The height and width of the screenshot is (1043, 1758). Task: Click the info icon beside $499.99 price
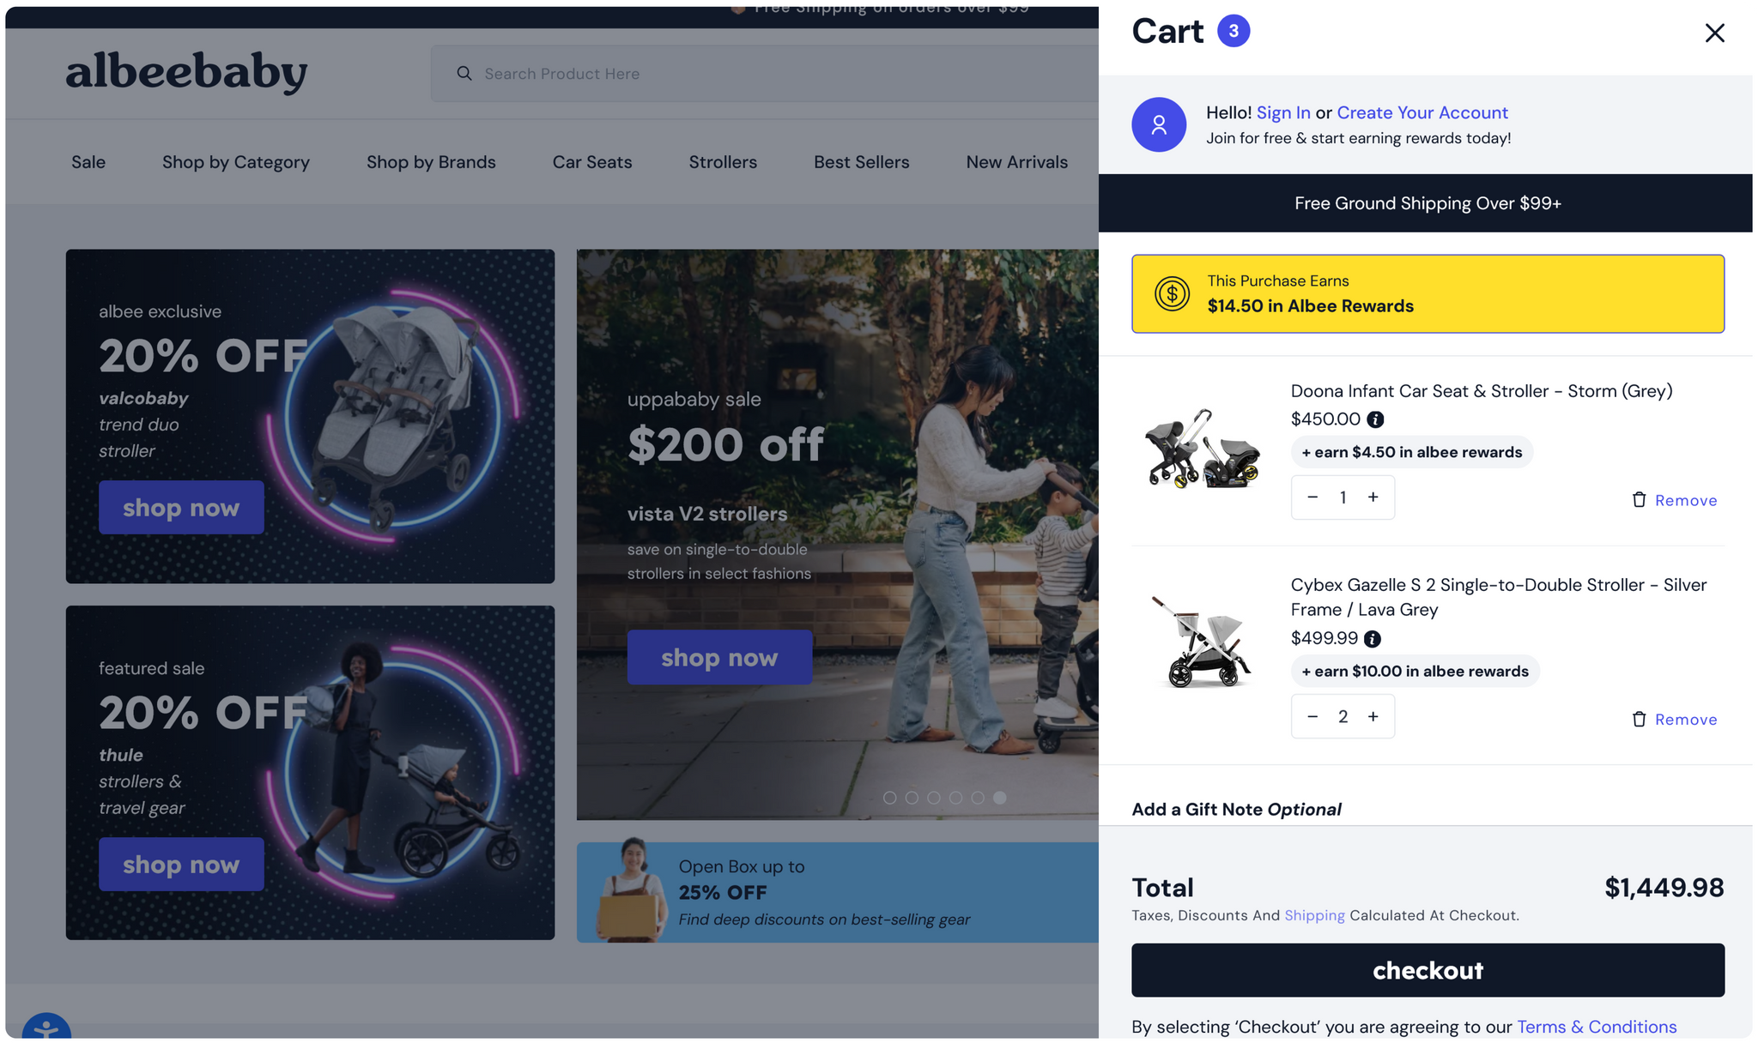(1373, 639)
